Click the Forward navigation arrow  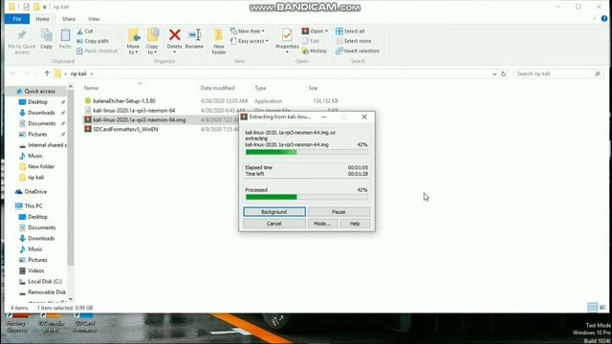click(x=26, y=74)
